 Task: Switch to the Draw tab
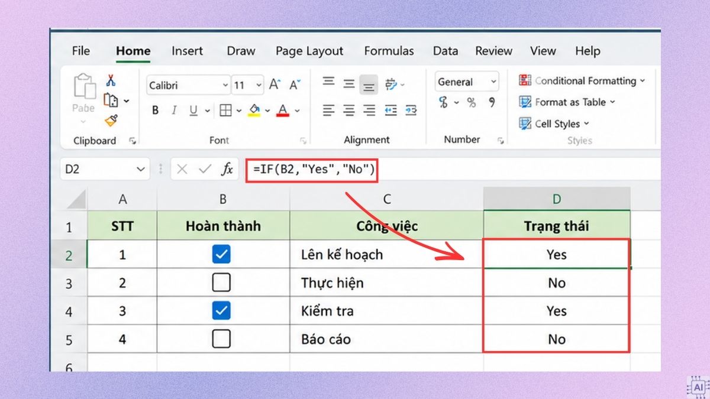(241, 51)
